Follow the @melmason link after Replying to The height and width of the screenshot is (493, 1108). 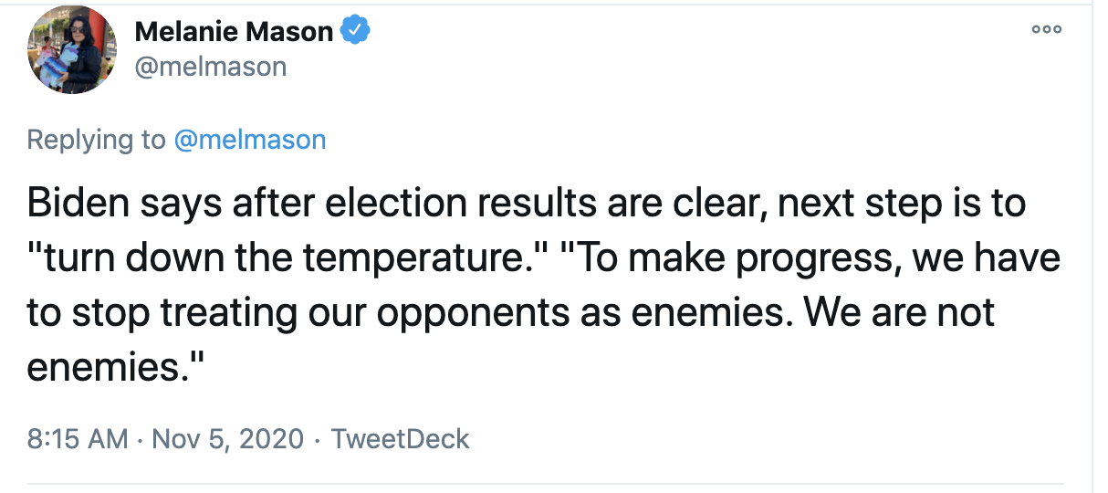[248, 140]
